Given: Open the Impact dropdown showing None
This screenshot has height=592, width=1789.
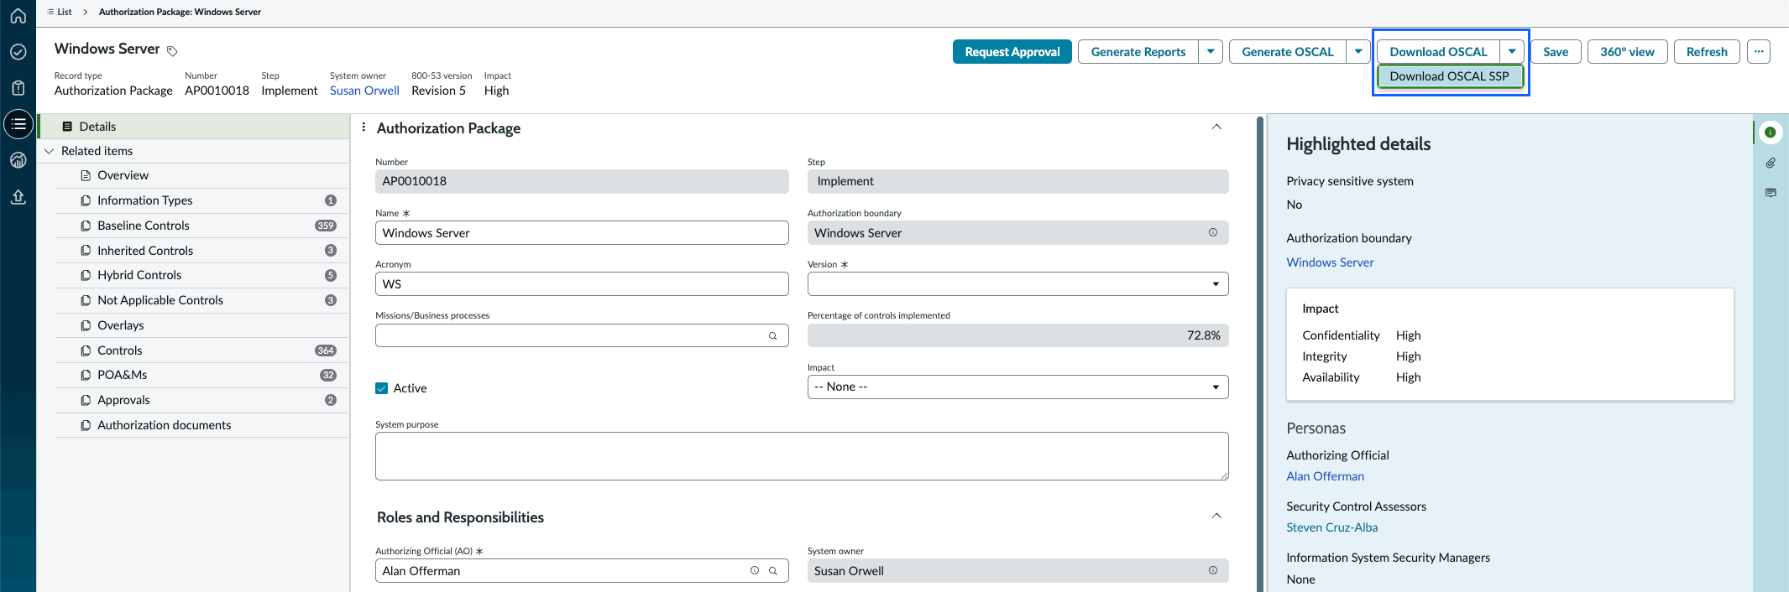Looking at the screenshot, I should pyautogui.click(x=1017, y=387).
